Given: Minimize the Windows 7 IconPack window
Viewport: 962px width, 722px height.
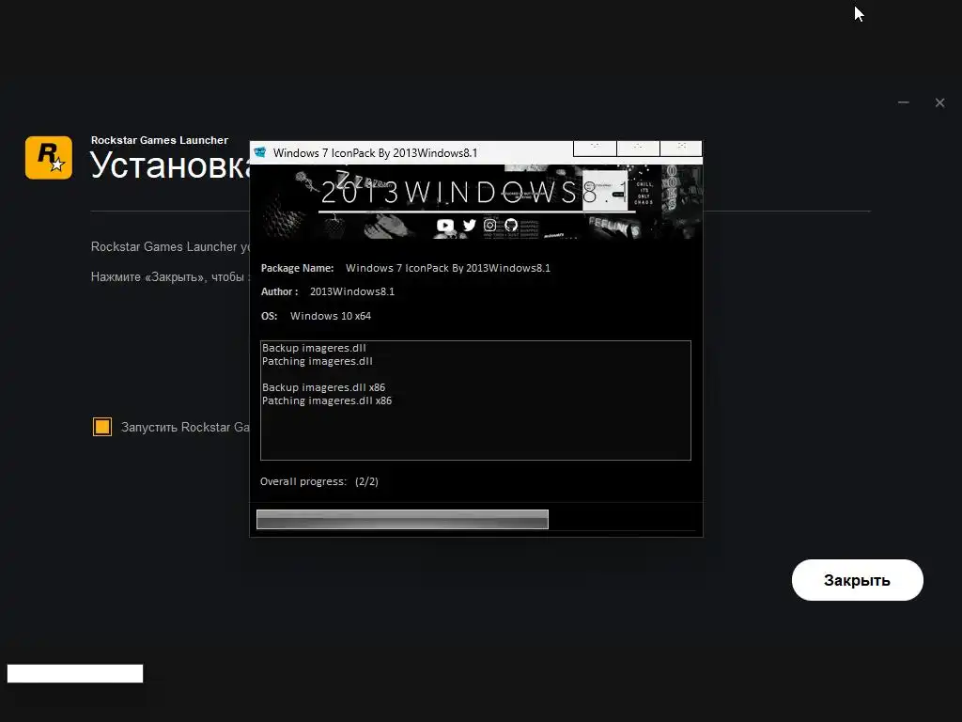Looking at the screenshot, I should click(595, 148).
